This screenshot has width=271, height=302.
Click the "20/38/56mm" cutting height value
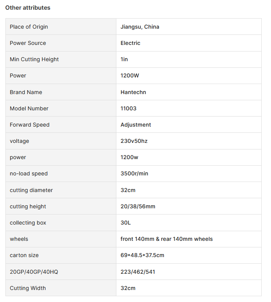pos(138,206)
